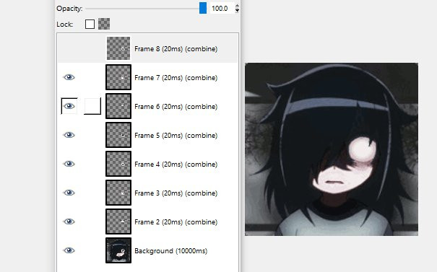
Task: Select the Background layer thumbnail
Action: click(118, 250)
